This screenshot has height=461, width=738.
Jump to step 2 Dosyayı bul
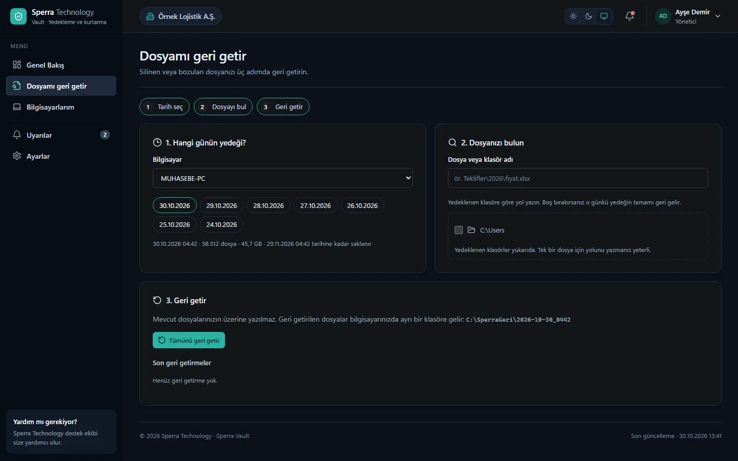tap(223, 107)
